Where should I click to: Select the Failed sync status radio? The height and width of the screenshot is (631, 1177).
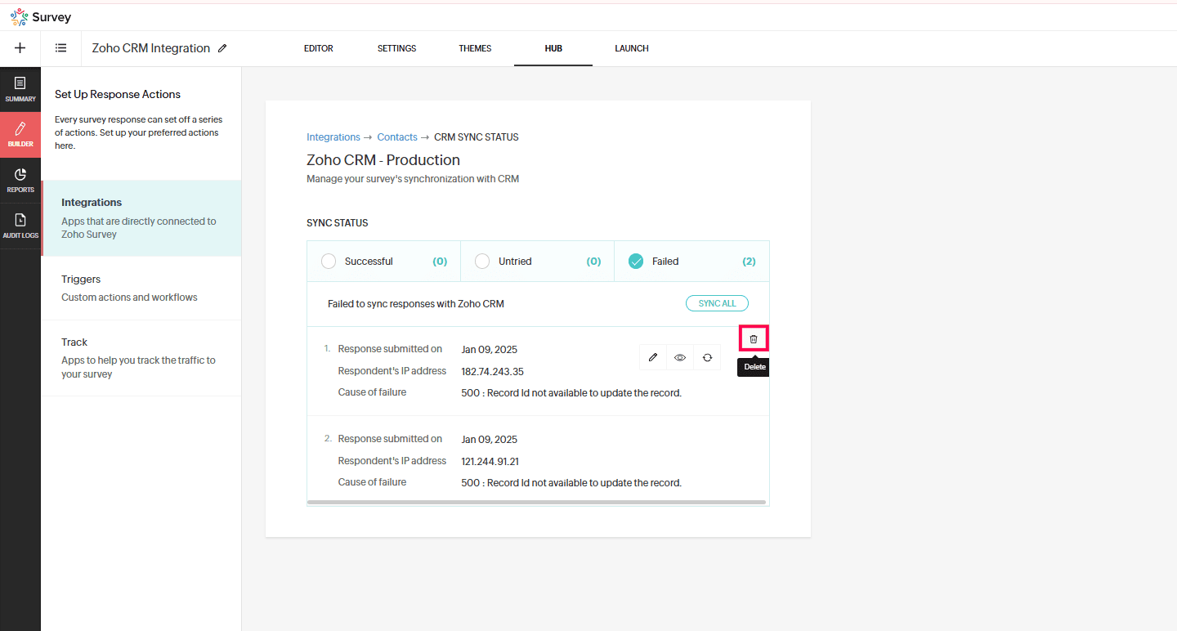click(636, 262)
